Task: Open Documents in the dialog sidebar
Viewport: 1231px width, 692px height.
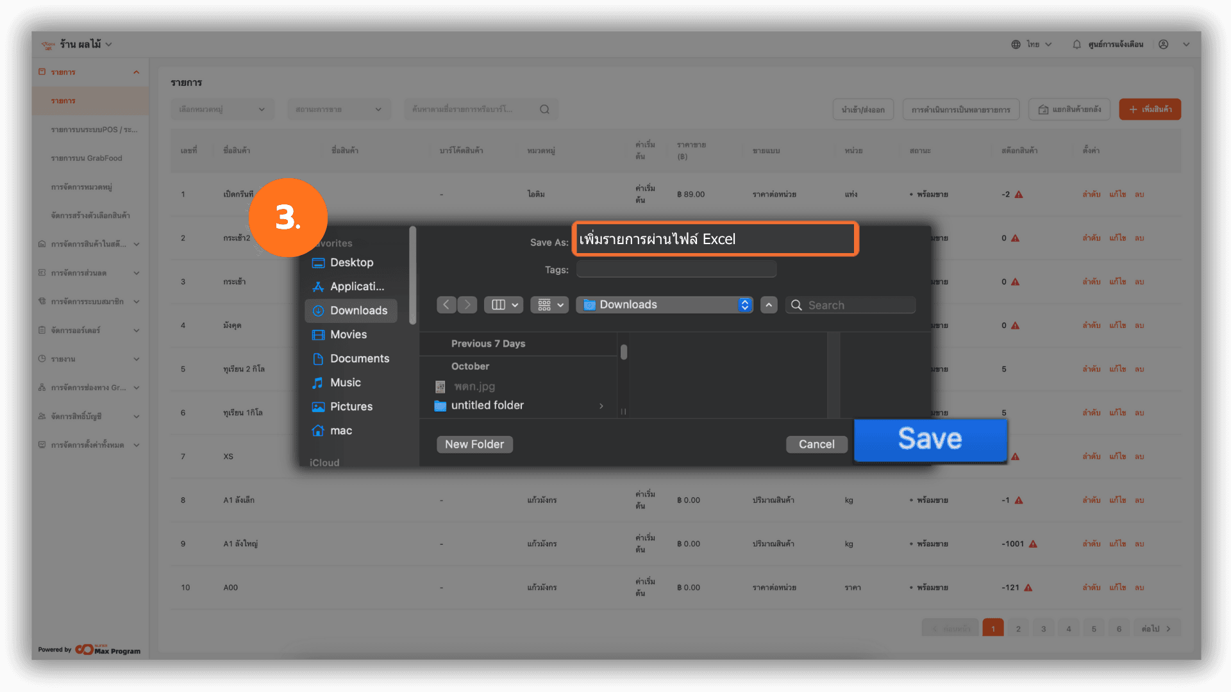Action: [x=359, y=359]
